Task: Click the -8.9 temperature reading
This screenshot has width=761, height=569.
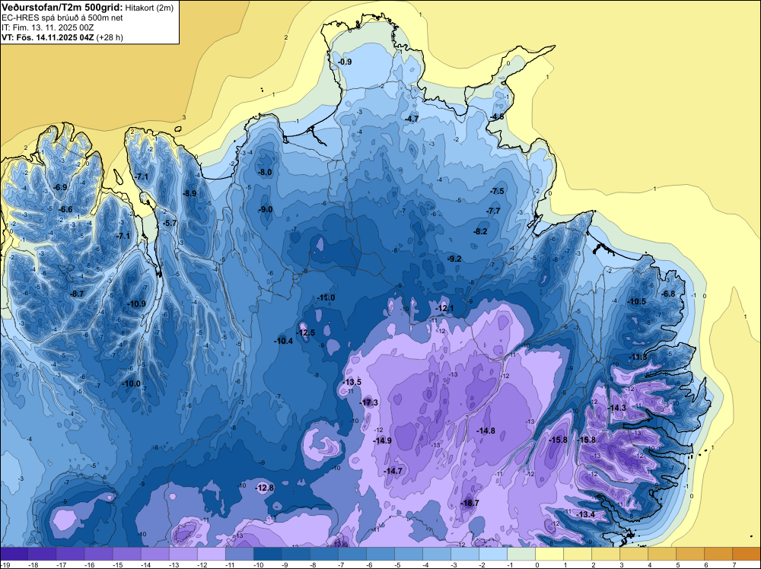Action: (x=189, y=193)
